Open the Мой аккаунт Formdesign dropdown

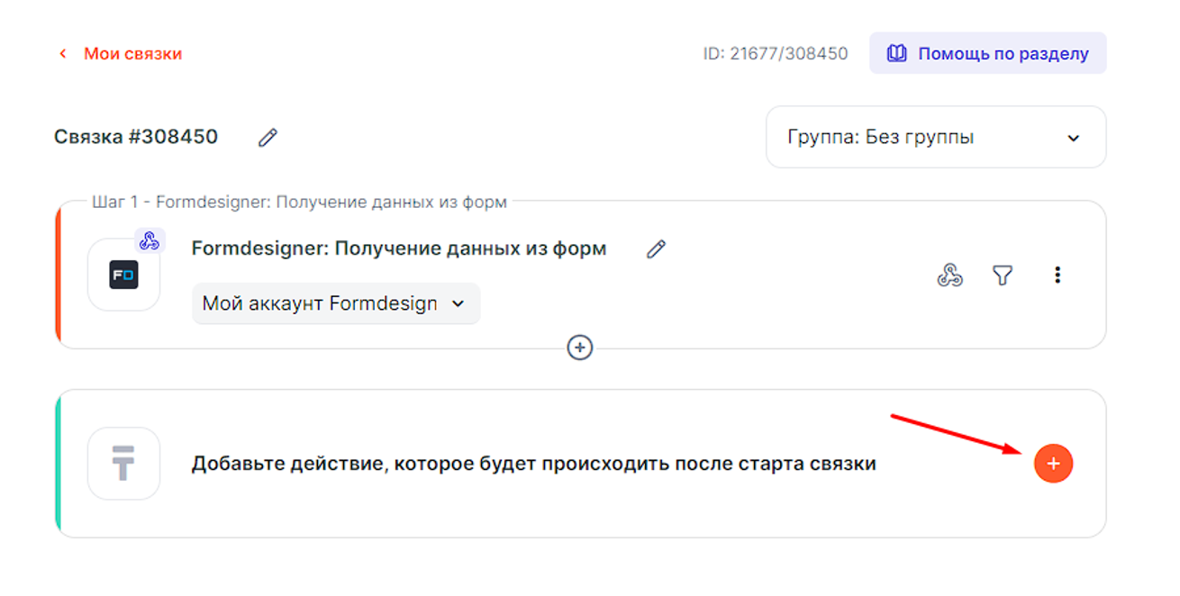pos(335,303)
